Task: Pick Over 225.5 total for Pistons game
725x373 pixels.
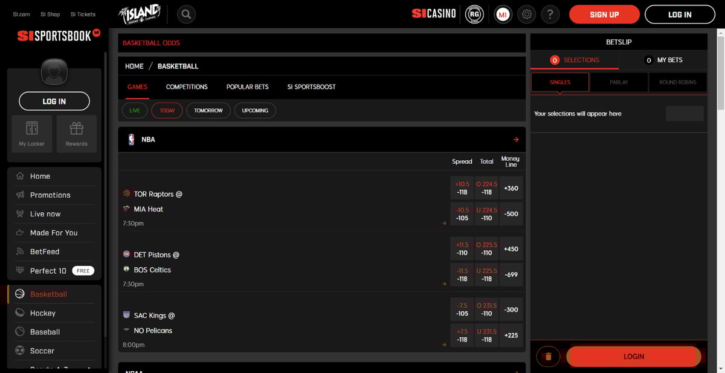Action: click(x=486, y=249)
